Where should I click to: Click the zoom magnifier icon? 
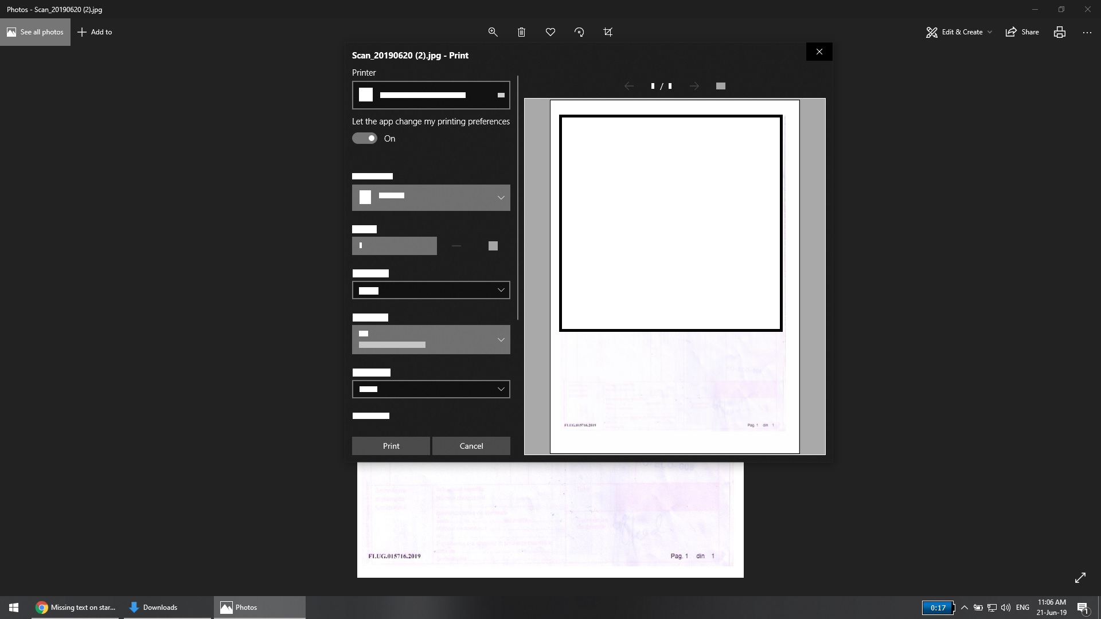pos(493,32)
